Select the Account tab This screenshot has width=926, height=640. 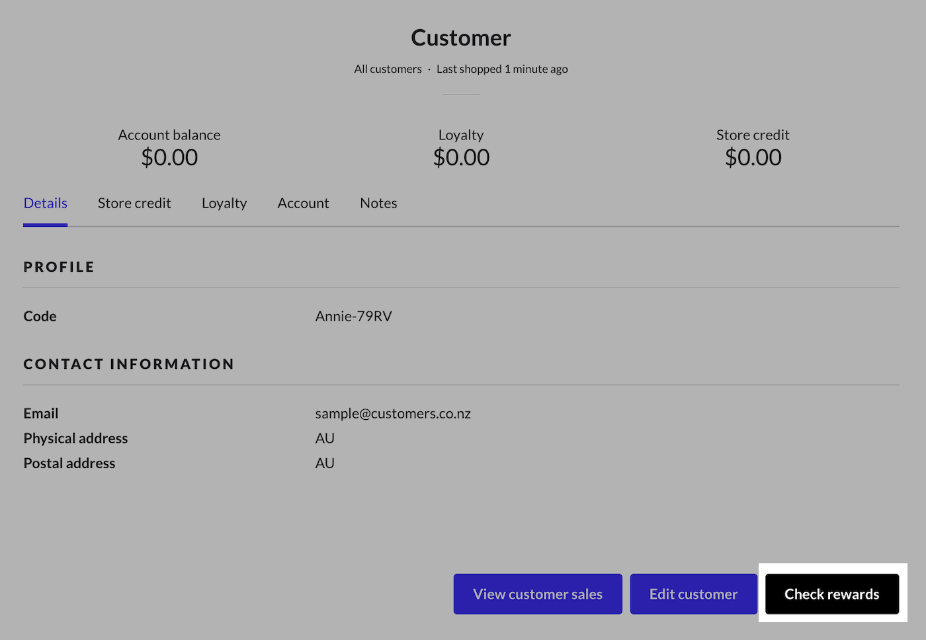303,203
